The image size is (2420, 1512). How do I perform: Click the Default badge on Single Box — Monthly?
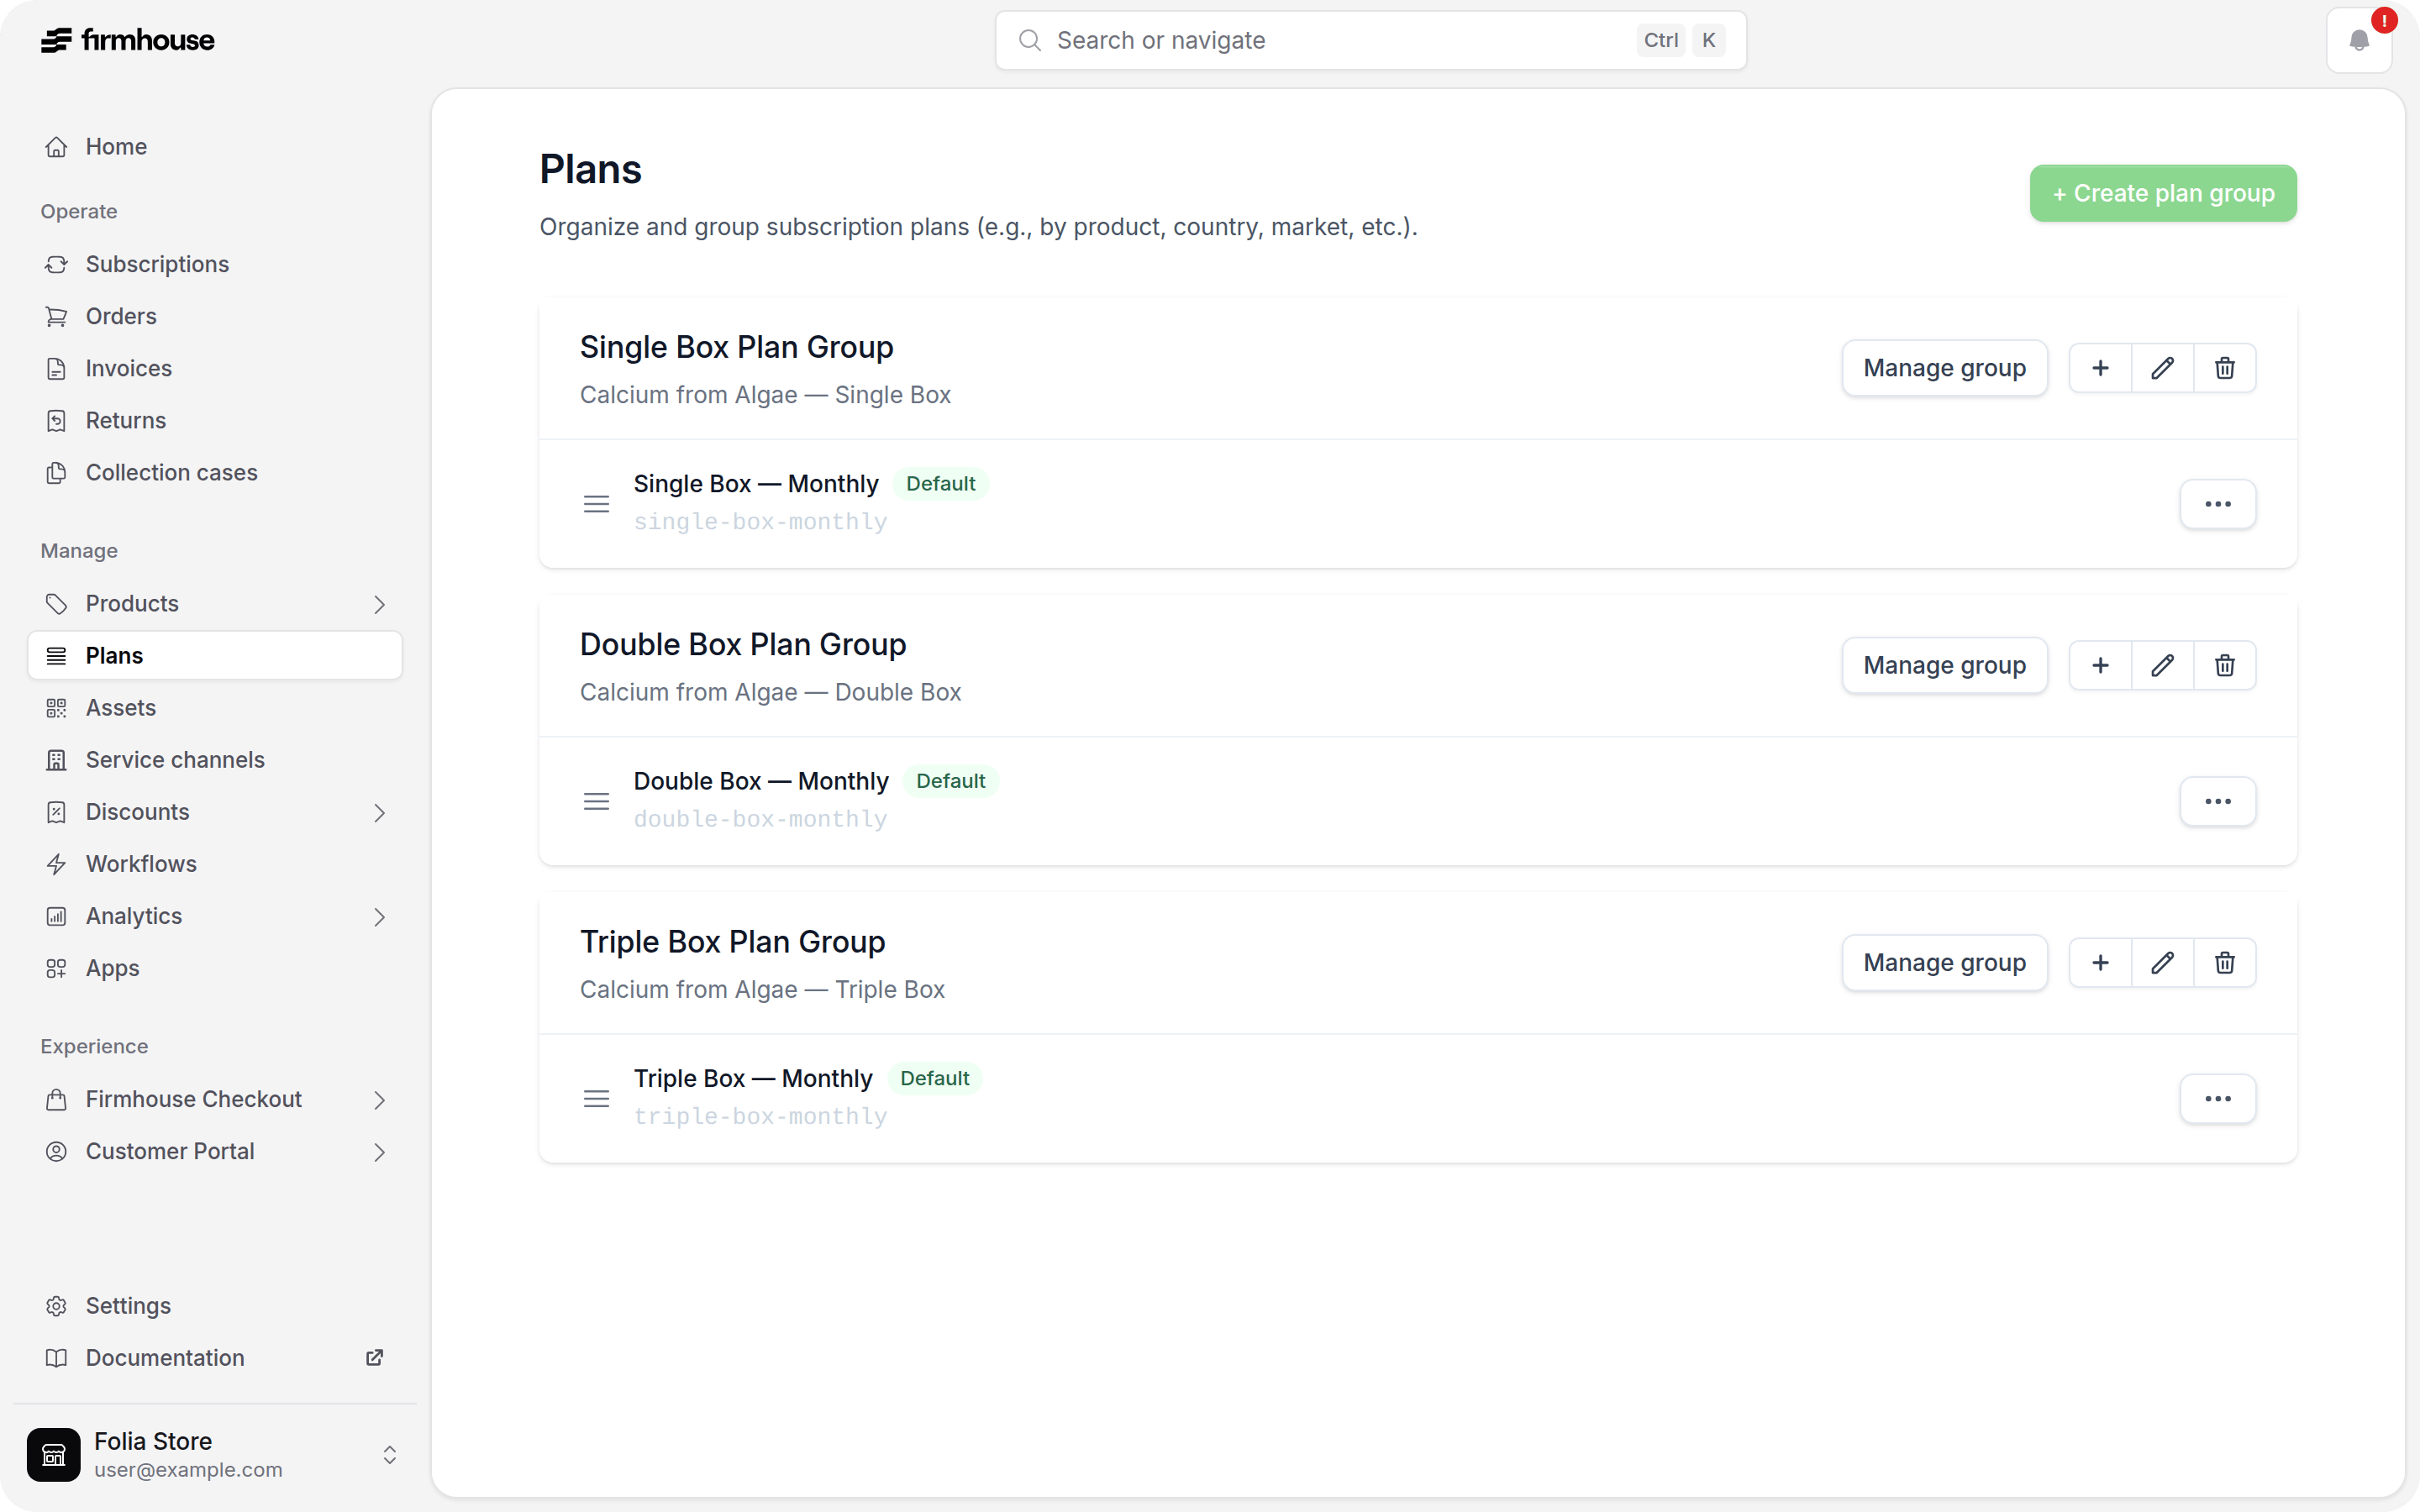pyautogui.click(x=940, y=484)
